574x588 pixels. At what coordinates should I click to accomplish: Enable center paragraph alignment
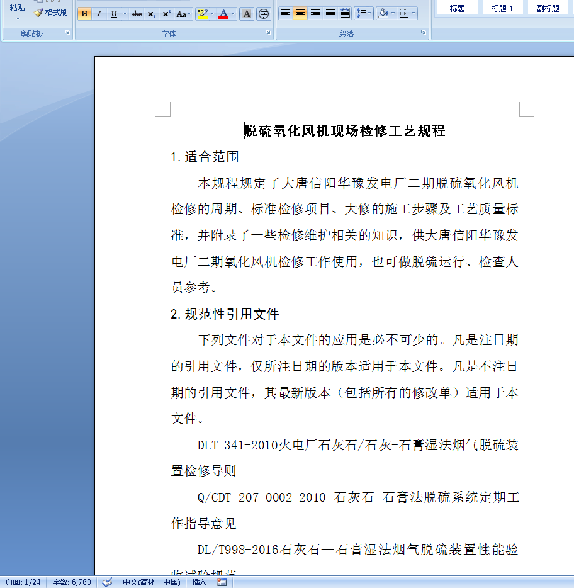point(300,13)
